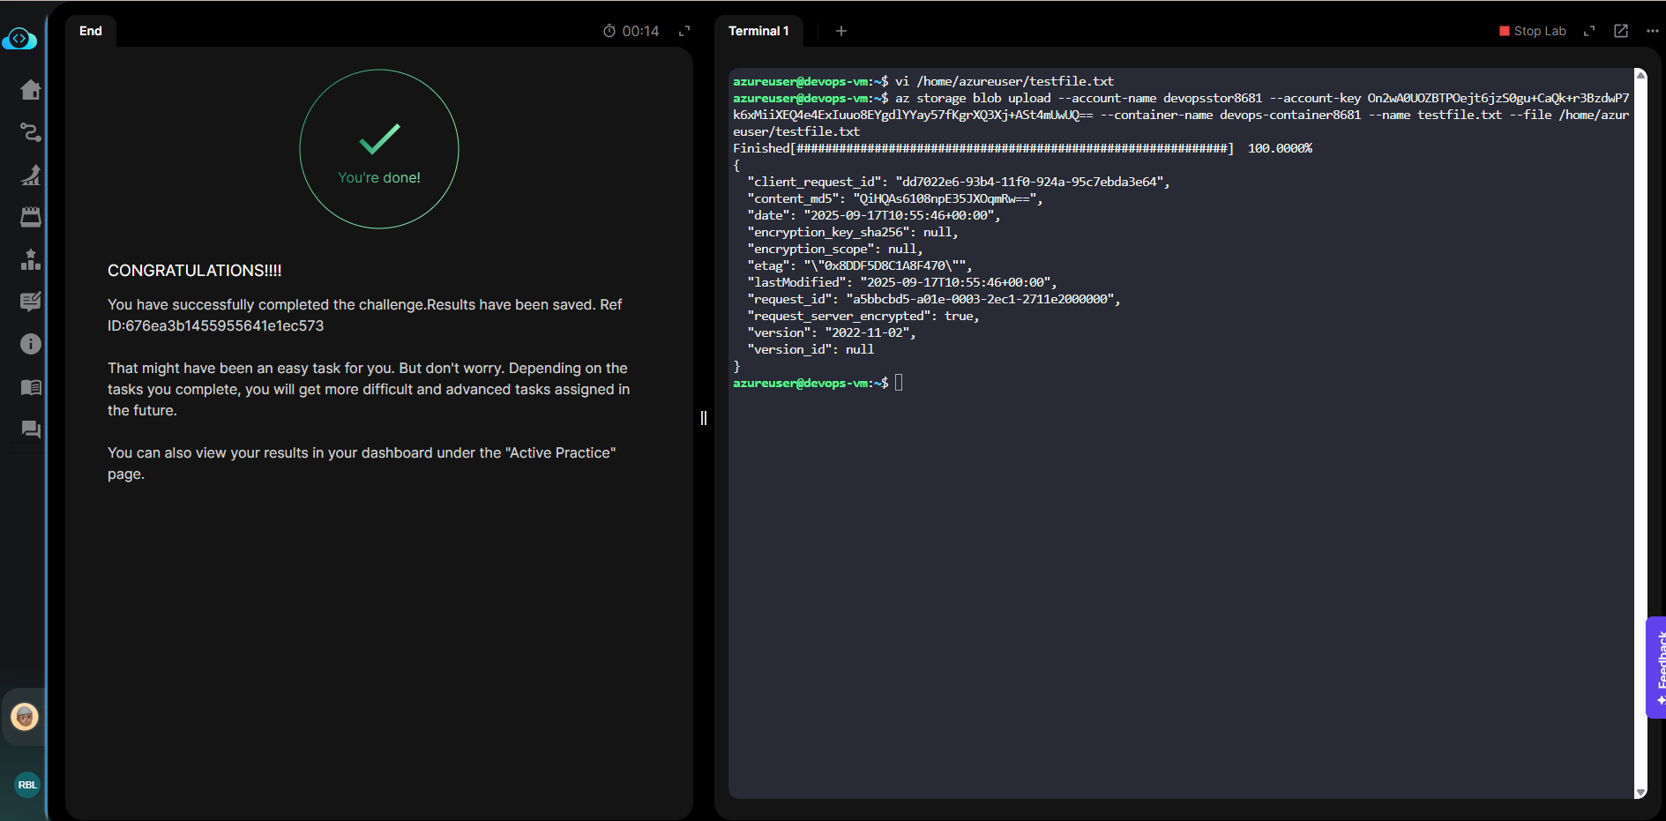Click the Finished 100.0000% progress line
The image size is (1666, 821).
[x=1022, y=148]
